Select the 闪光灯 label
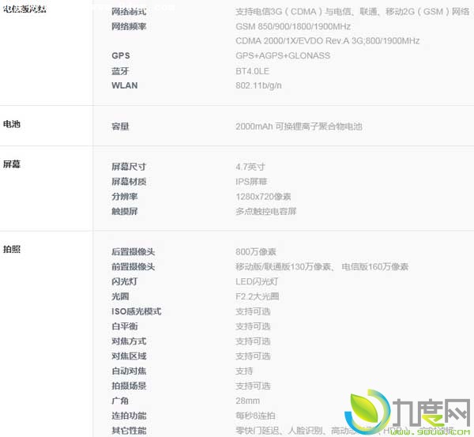The width and height of the screenshot is (474, 437). [125, 281]
